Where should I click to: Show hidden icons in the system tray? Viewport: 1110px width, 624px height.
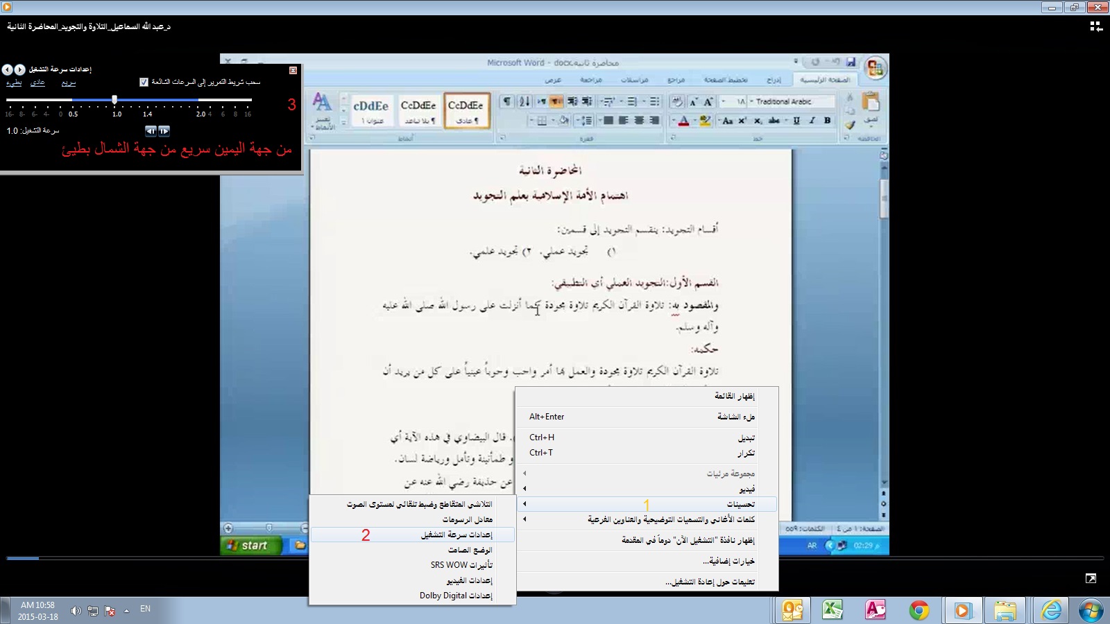tap(126, 611)
